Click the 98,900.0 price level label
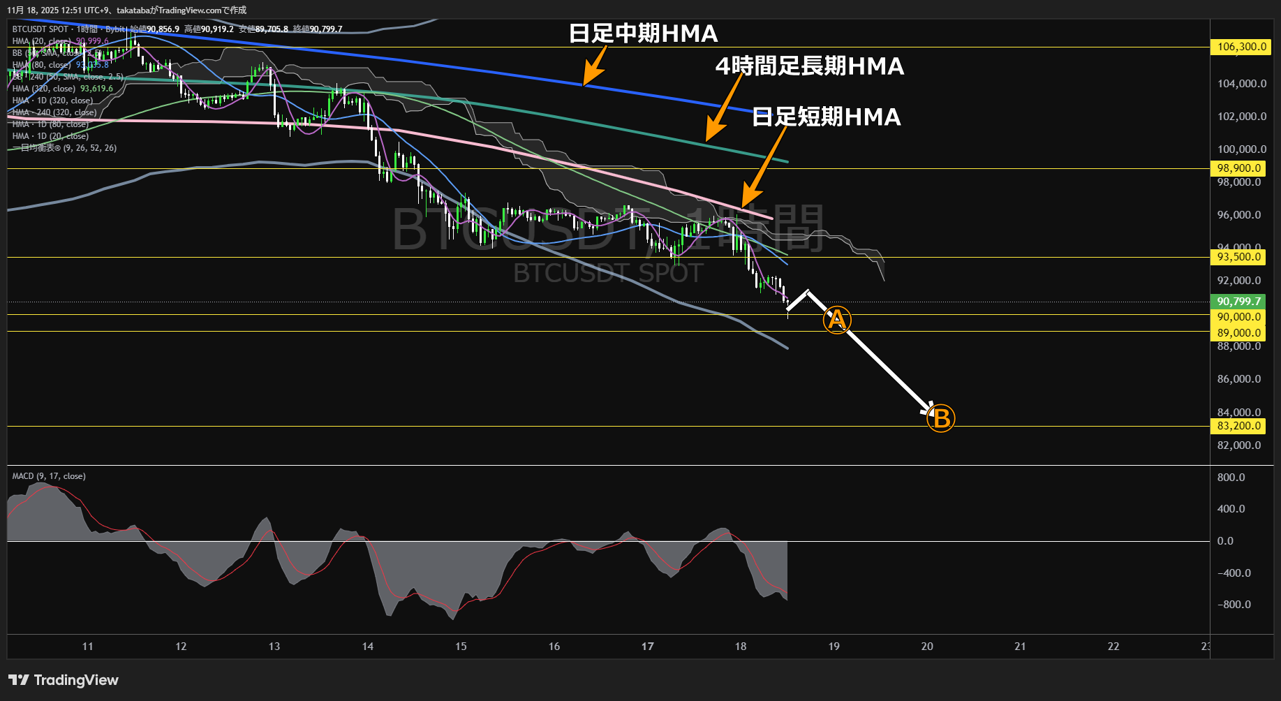 click(x=1238, y=168)
